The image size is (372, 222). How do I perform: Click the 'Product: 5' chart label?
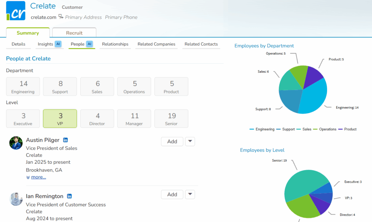336,59
